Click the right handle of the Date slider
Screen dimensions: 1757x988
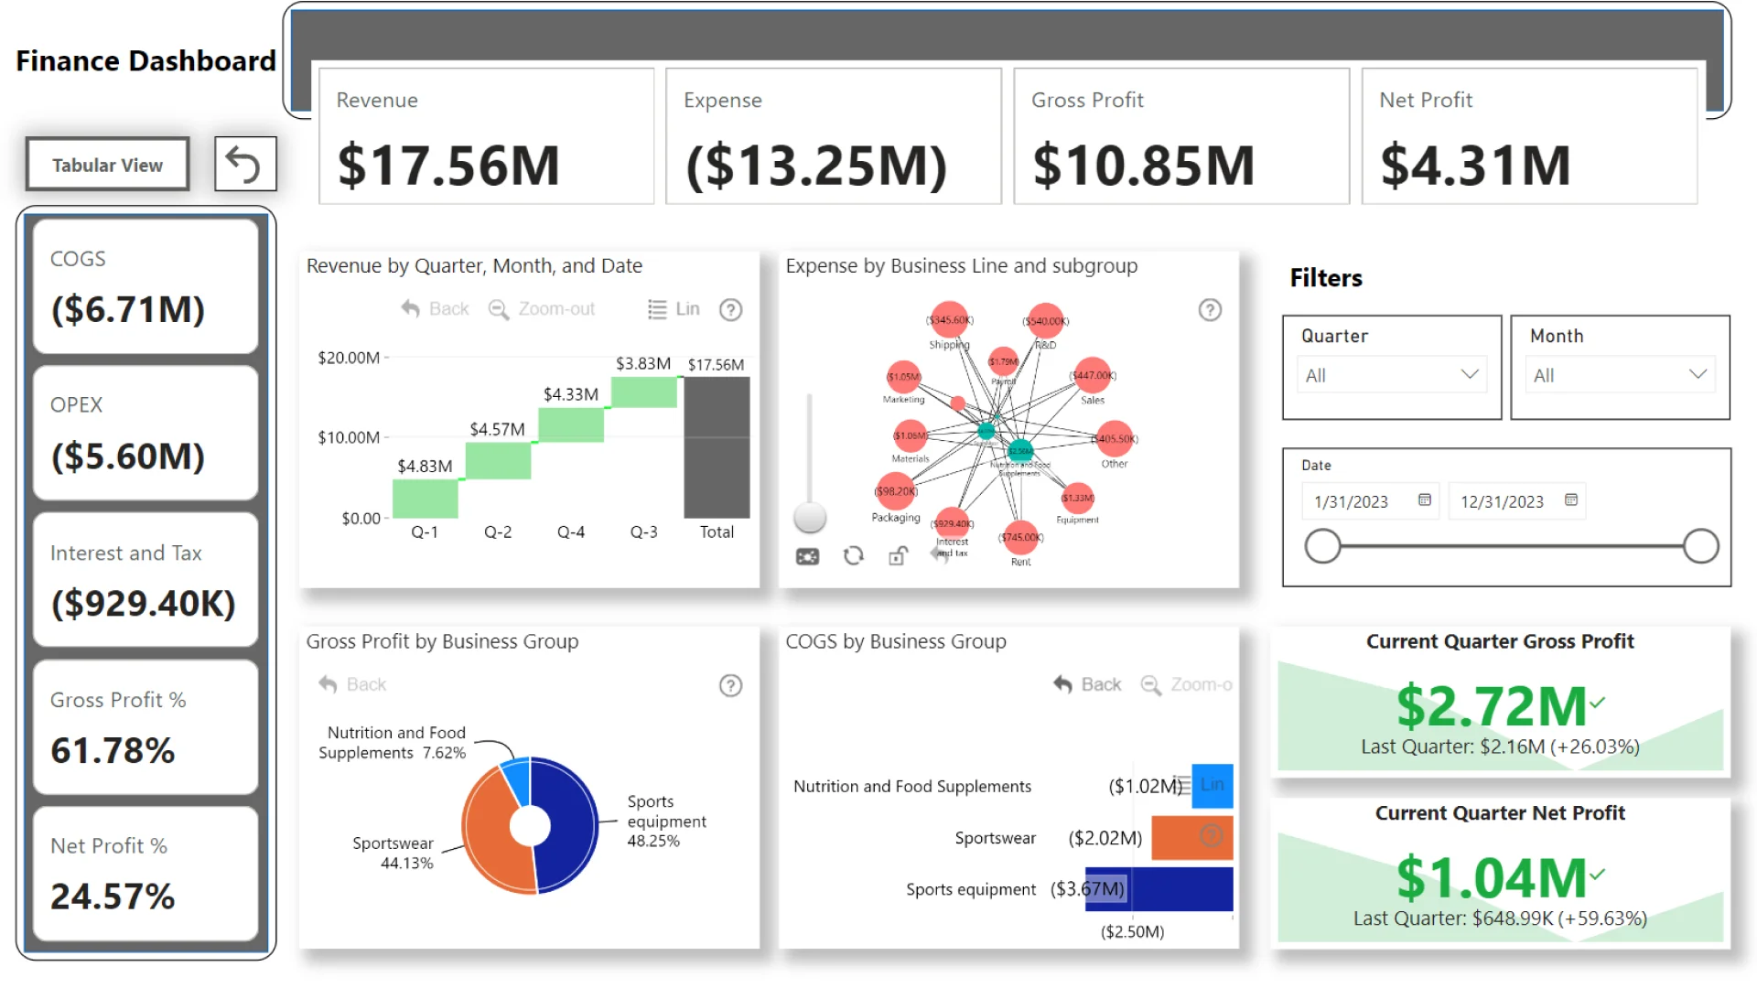pyautogui.click(x=1700, y=546)
